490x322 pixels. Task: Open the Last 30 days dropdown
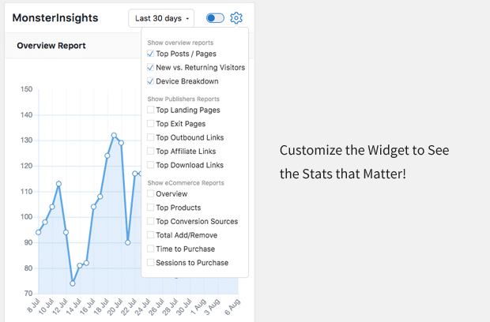click(161, 18)
